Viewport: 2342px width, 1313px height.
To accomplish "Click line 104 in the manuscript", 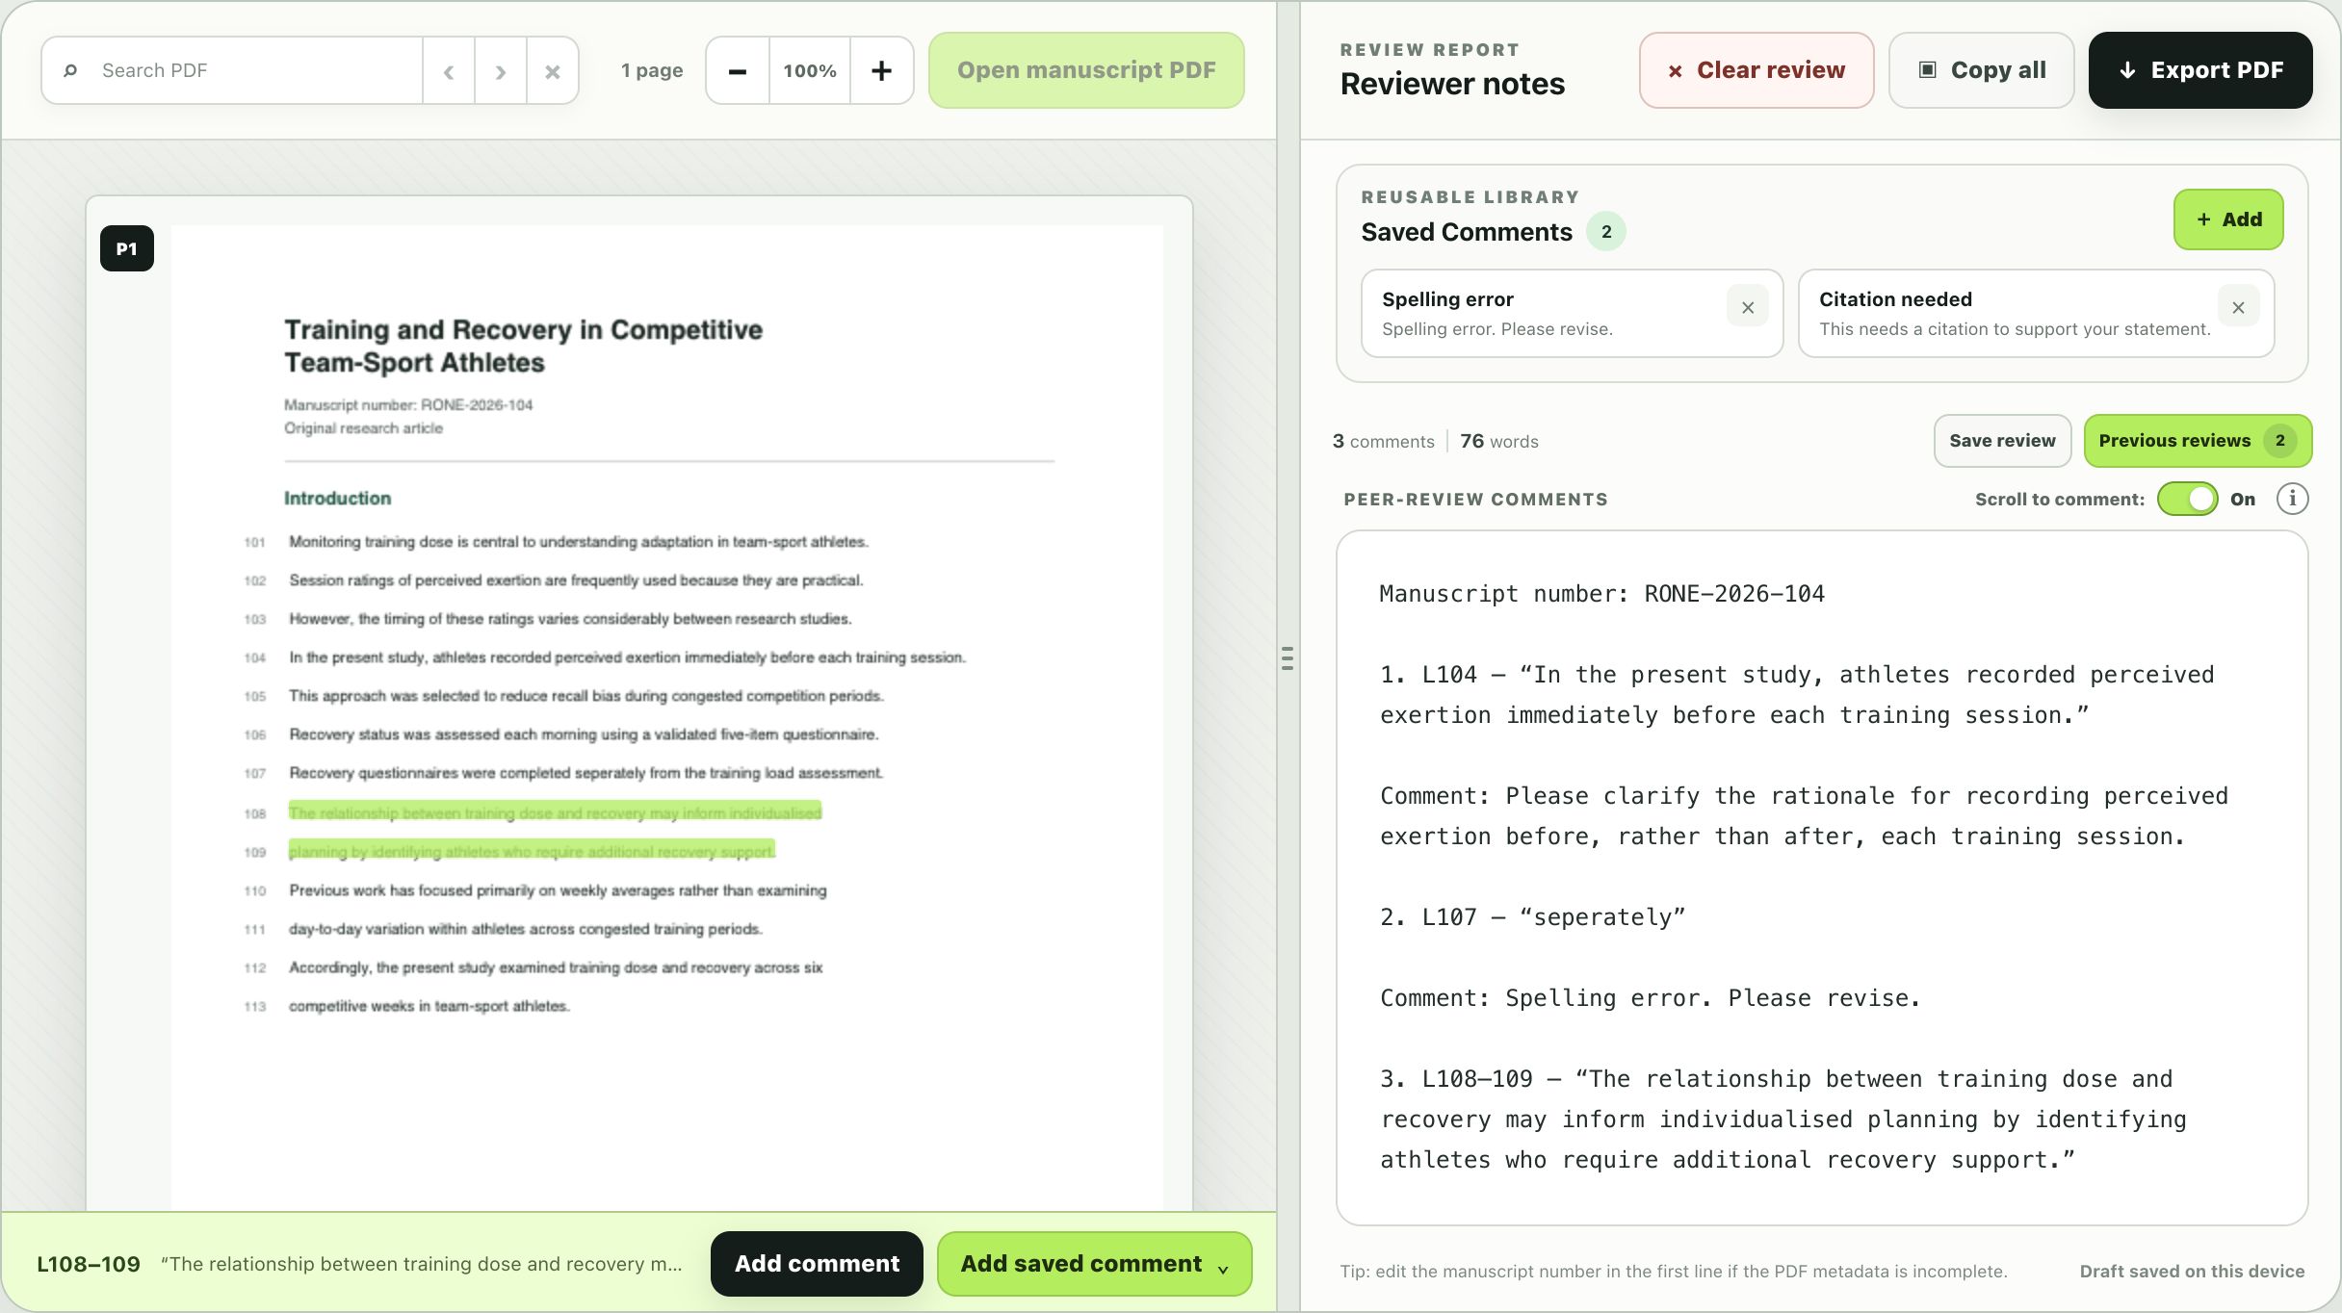I will 627,657.
